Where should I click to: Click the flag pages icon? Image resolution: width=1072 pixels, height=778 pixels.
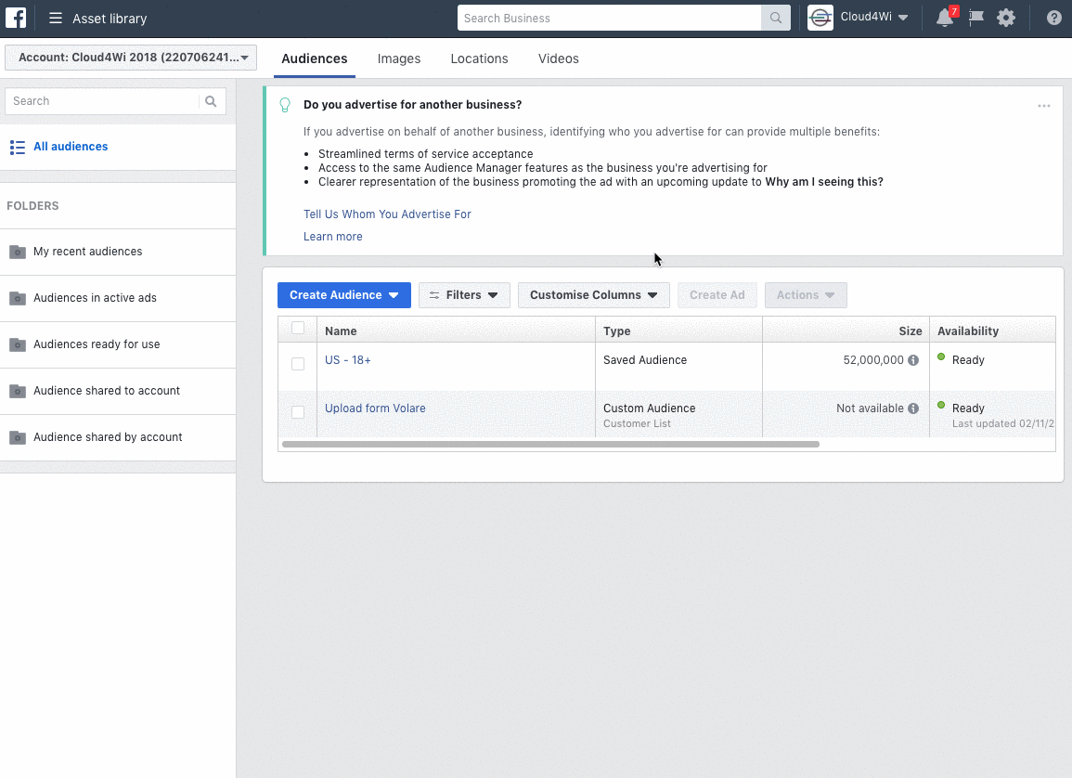coord(976,18)
